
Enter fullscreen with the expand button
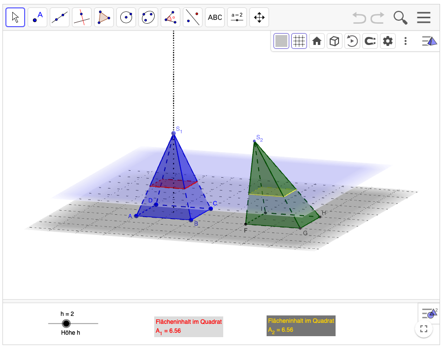click(423, 328)
